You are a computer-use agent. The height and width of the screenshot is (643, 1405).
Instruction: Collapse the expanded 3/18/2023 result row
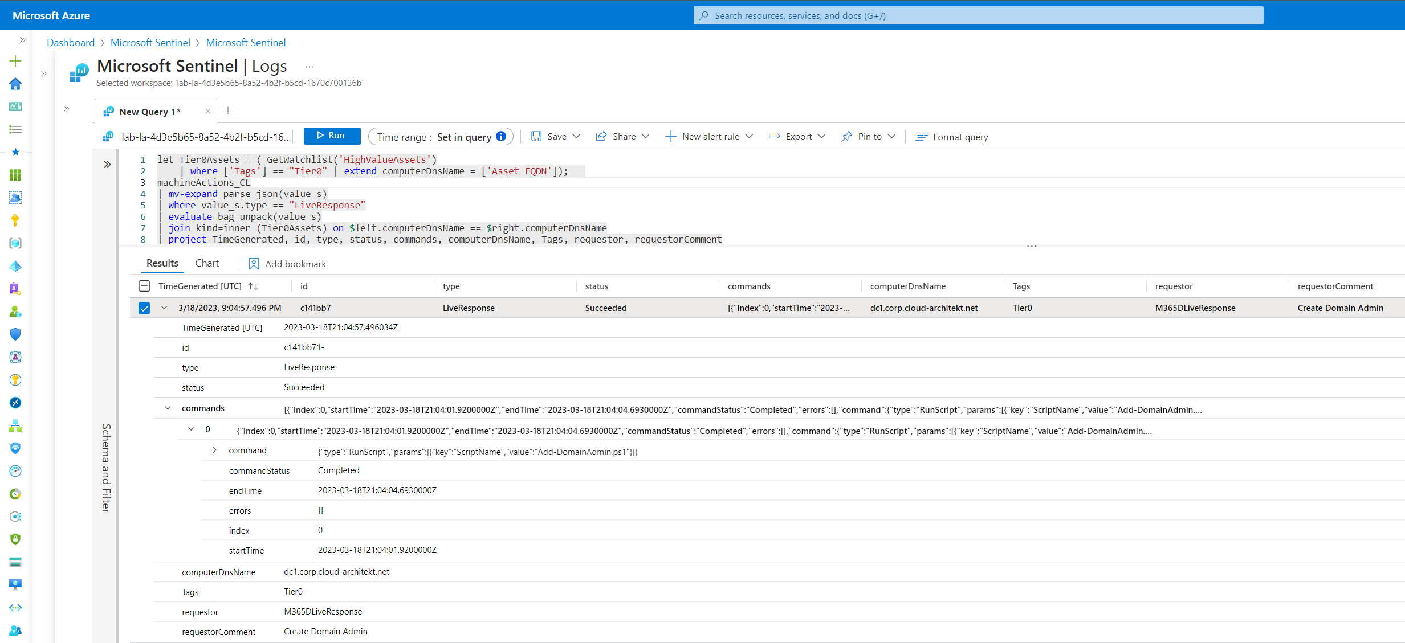click(164, 308)
